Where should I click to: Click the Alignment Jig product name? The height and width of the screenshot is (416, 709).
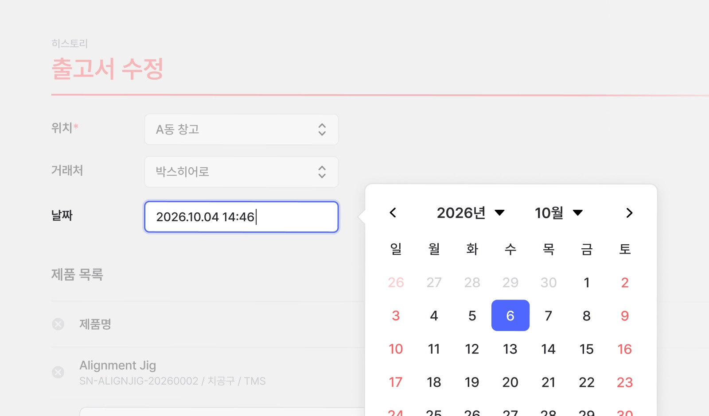[x=117, y=366]
